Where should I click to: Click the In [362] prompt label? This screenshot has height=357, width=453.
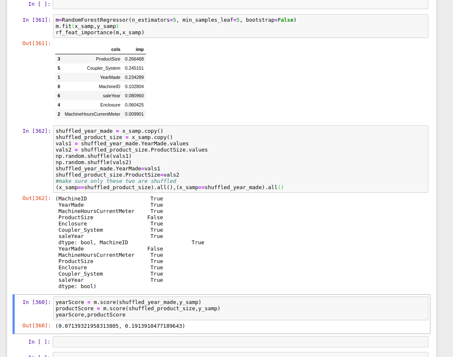click(36, 131)
